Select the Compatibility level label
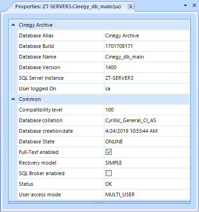The image size is (199, 212). [x=41, y=110]
